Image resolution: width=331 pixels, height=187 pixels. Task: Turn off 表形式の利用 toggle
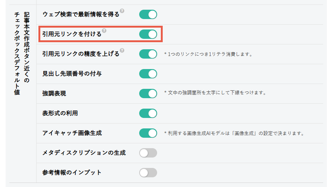point(148,113)
